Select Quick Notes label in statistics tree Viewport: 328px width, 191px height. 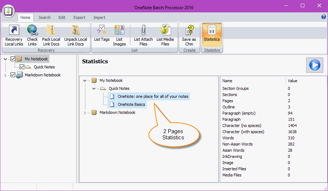(x=119, y=88)
